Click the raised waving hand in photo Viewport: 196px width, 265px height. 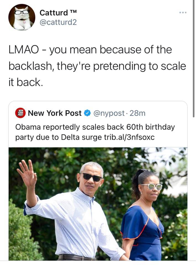[28, 173]
